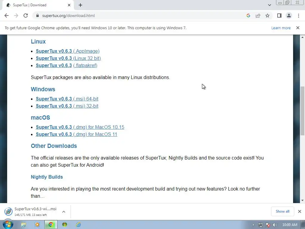Download SuperTux v0.6.3 Linux 32 bit
305x229 pixels.
68,58
